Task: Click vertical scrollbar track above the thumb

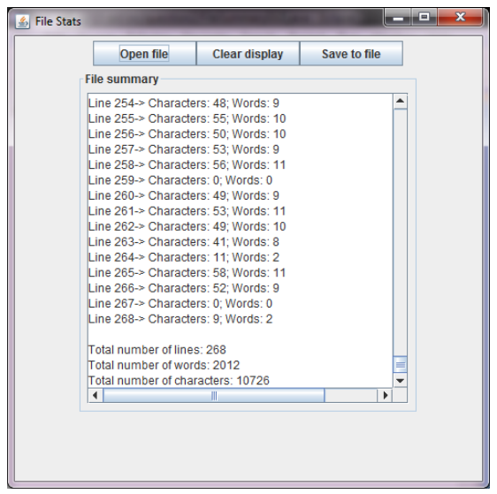Action: point(401,232)
